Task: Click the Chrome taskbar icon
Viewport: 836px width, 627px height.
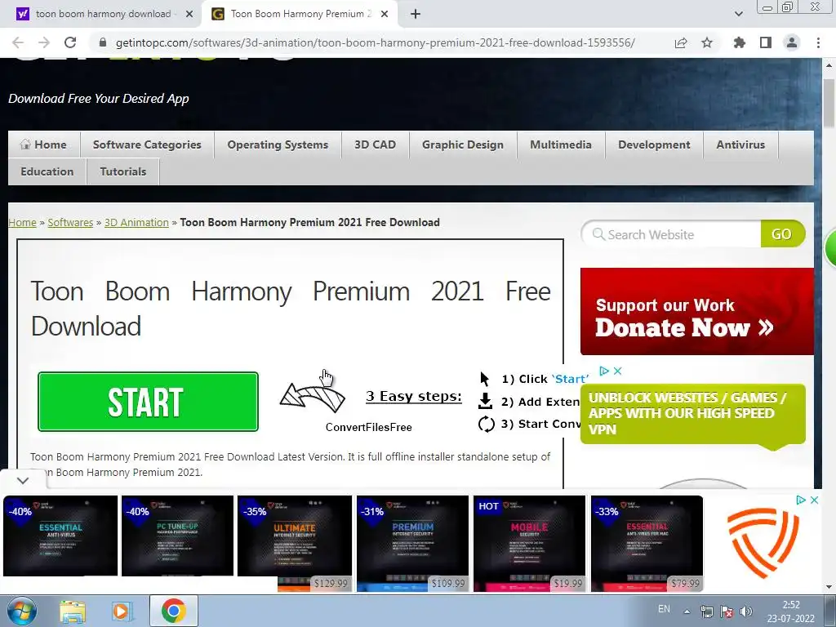Action: [x=174, y=611]
